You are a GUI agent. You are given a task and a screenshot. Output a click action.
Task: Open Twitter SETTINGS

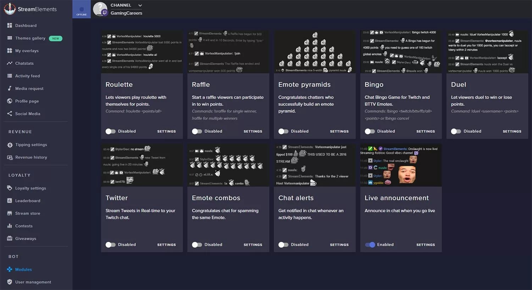[x=166, y=245]
